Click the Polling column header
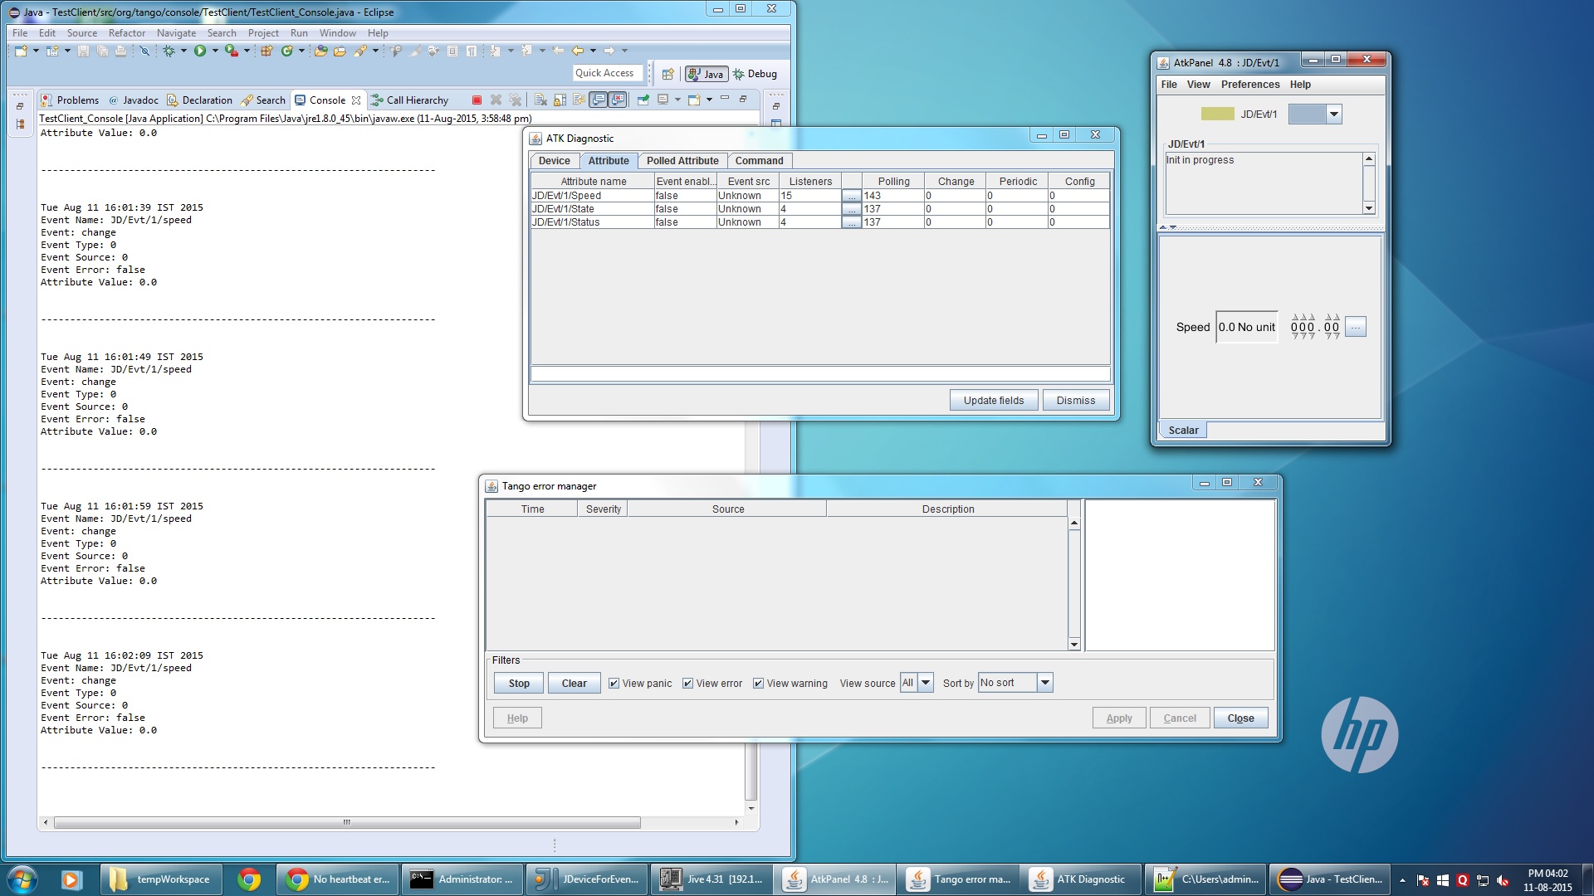Image resolution: width=1594 pixels, height=896 pixels. [893, 182]
